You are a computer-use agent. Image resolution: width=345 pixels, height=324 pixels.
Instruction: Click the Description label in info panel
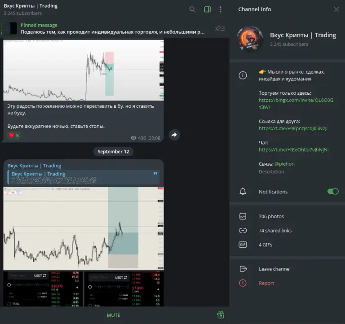(x=271, y=172)
